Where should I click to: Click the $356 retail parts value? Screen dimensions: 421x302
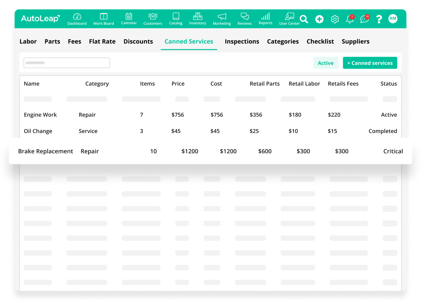click(x=256, y=115)
